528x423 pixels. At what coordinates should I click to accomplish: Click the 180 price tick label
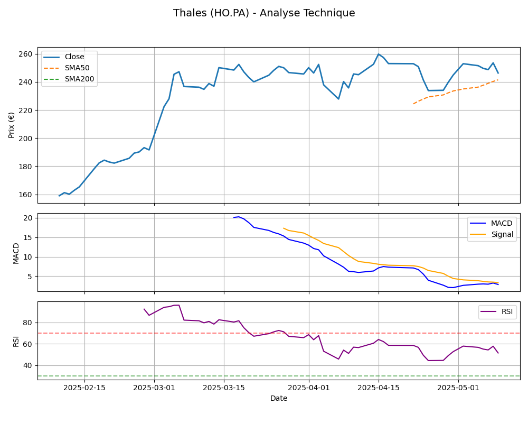pos(26,167)
